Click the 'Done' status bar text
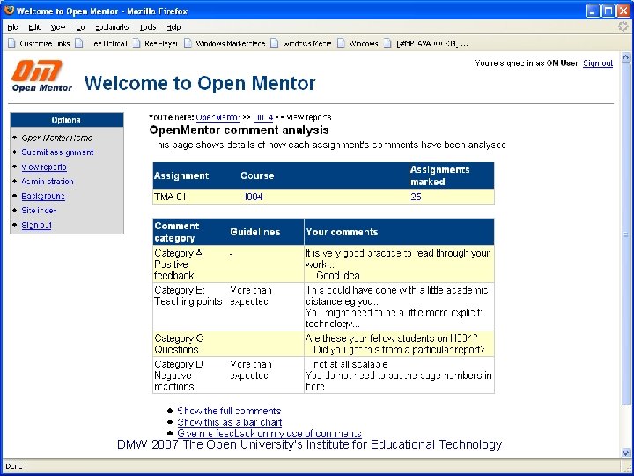Image resolution: width=634 pixels, height=476 pixels. point(14,466)
